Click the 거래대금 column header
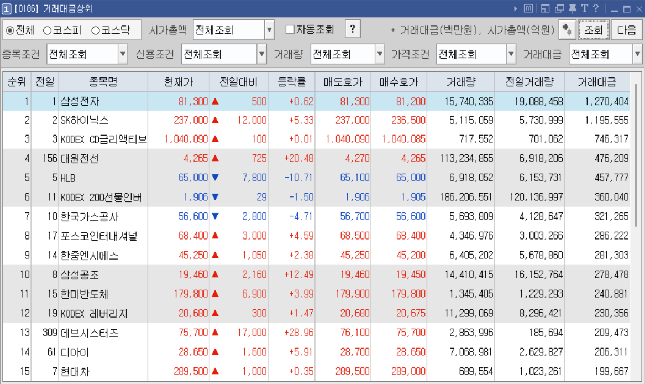Screen dimensions: 645x384 (597, 82)
